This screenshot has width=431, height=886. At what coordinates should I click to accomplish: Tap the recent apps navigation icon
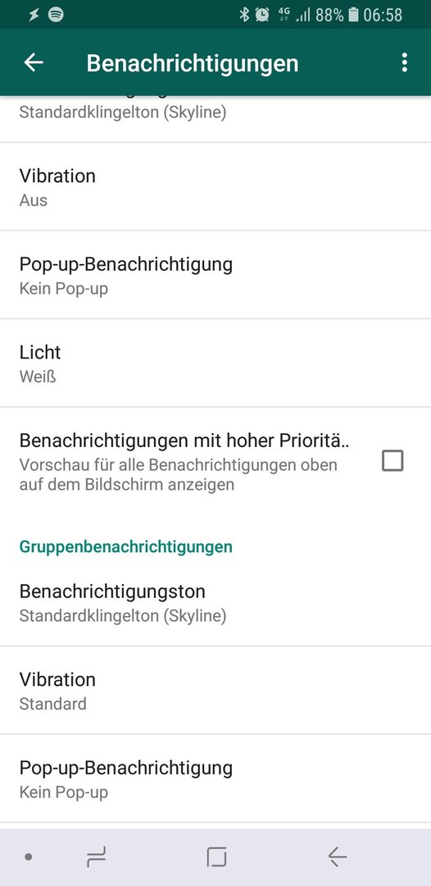[x=97, y=858]
